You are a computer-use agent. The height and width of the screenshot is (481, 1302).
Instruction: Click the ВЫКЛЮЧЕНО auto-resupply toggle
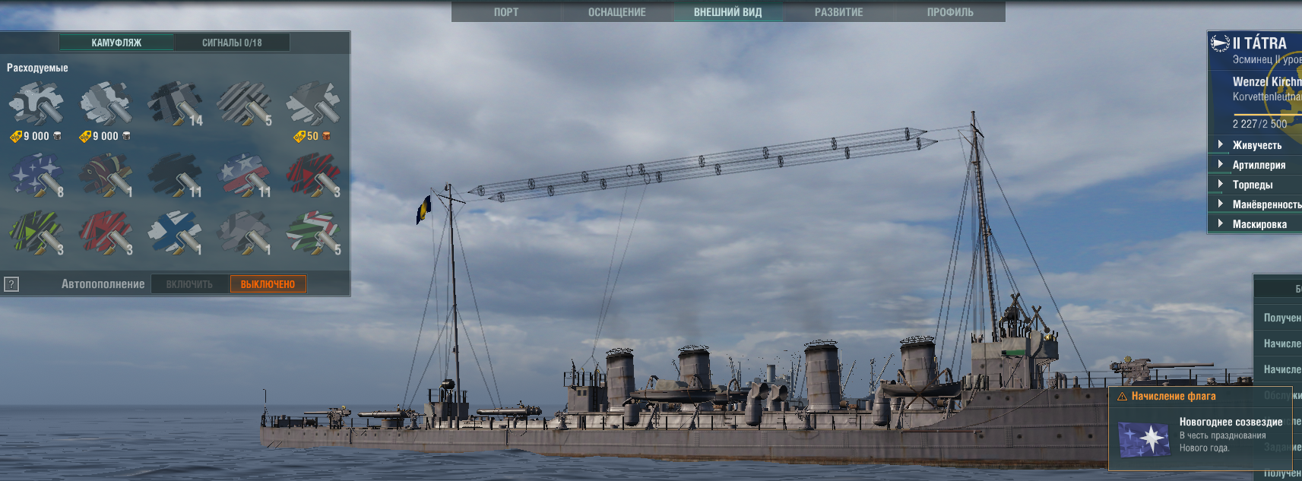coord(268,284)
